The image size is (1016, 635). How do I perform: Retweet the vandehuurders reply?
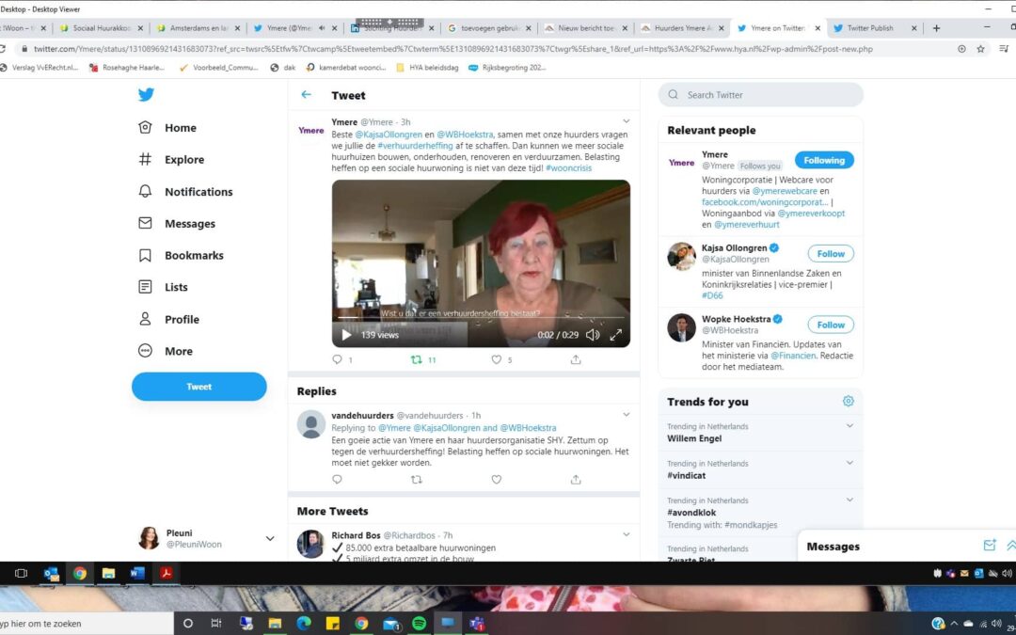(417, 480)
